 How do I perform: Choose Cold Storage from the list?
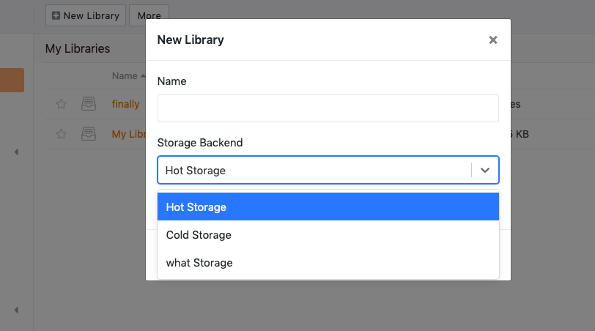coord(328,235)
